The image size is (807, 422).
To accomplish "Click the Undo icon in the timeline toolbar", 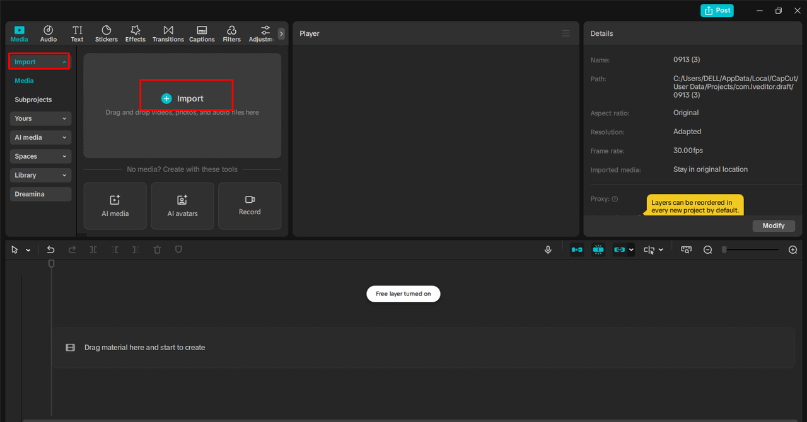I will (x=50, y=249).
